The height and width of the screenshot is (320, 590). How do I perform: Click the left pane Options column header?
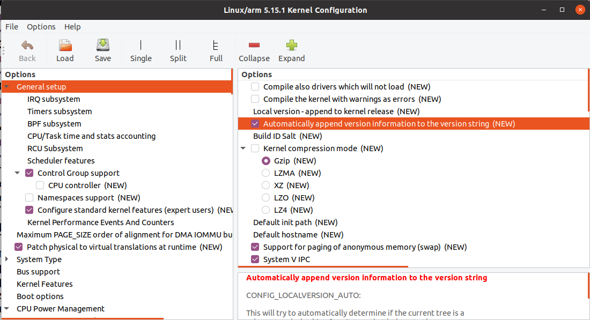point(116,75)
